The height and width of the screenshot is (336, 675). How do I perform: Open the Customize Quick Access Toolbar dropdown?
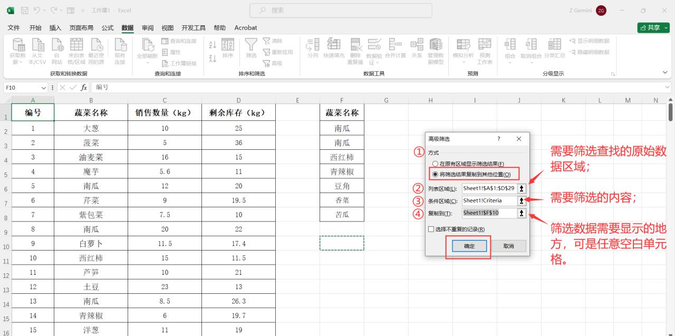click(83, 11)
